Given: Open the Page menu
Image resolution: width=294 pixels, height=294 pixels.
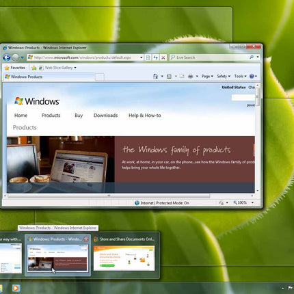Looking at the screenshot, I should point(207,77).
